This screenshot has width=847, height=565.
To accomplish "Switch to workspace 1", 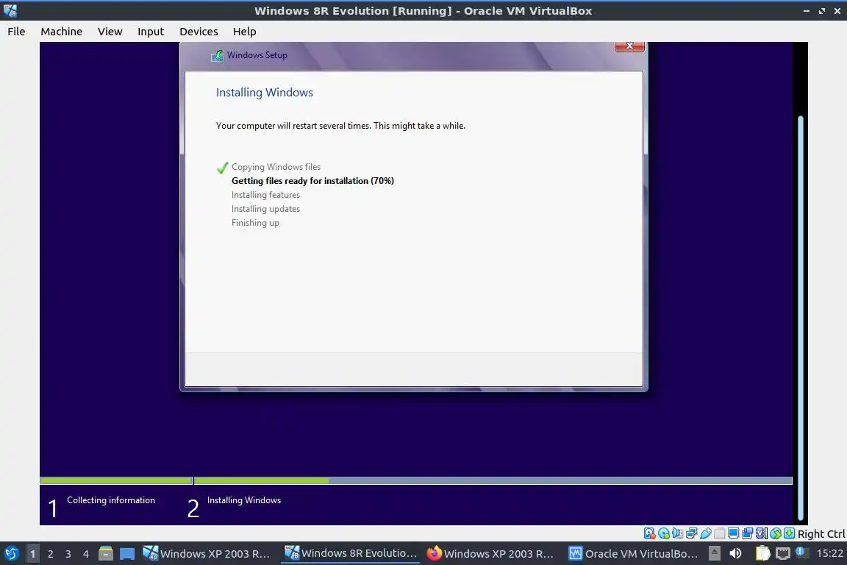I will click(32, 554).
